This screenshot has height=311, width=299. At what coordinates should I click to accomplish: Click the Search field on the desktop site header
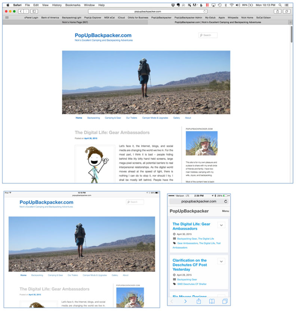pyautogui.click(x=208, y=35)
